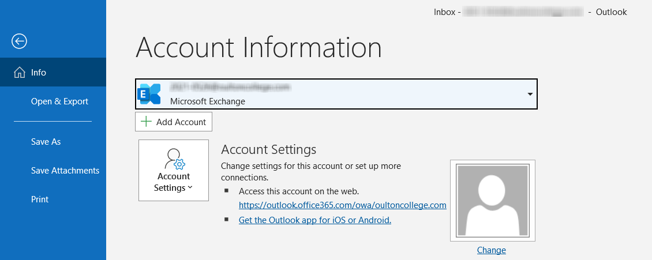652x260 pixels.
Task: Open the account selector dropdown arrow
Action: coord(530,95)
